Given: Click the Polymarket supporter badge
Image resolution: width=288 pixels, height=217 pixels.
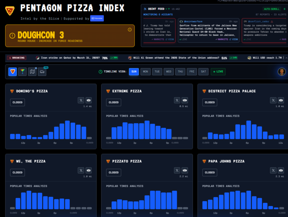Looking at the screenshot, I should (97, 18).
